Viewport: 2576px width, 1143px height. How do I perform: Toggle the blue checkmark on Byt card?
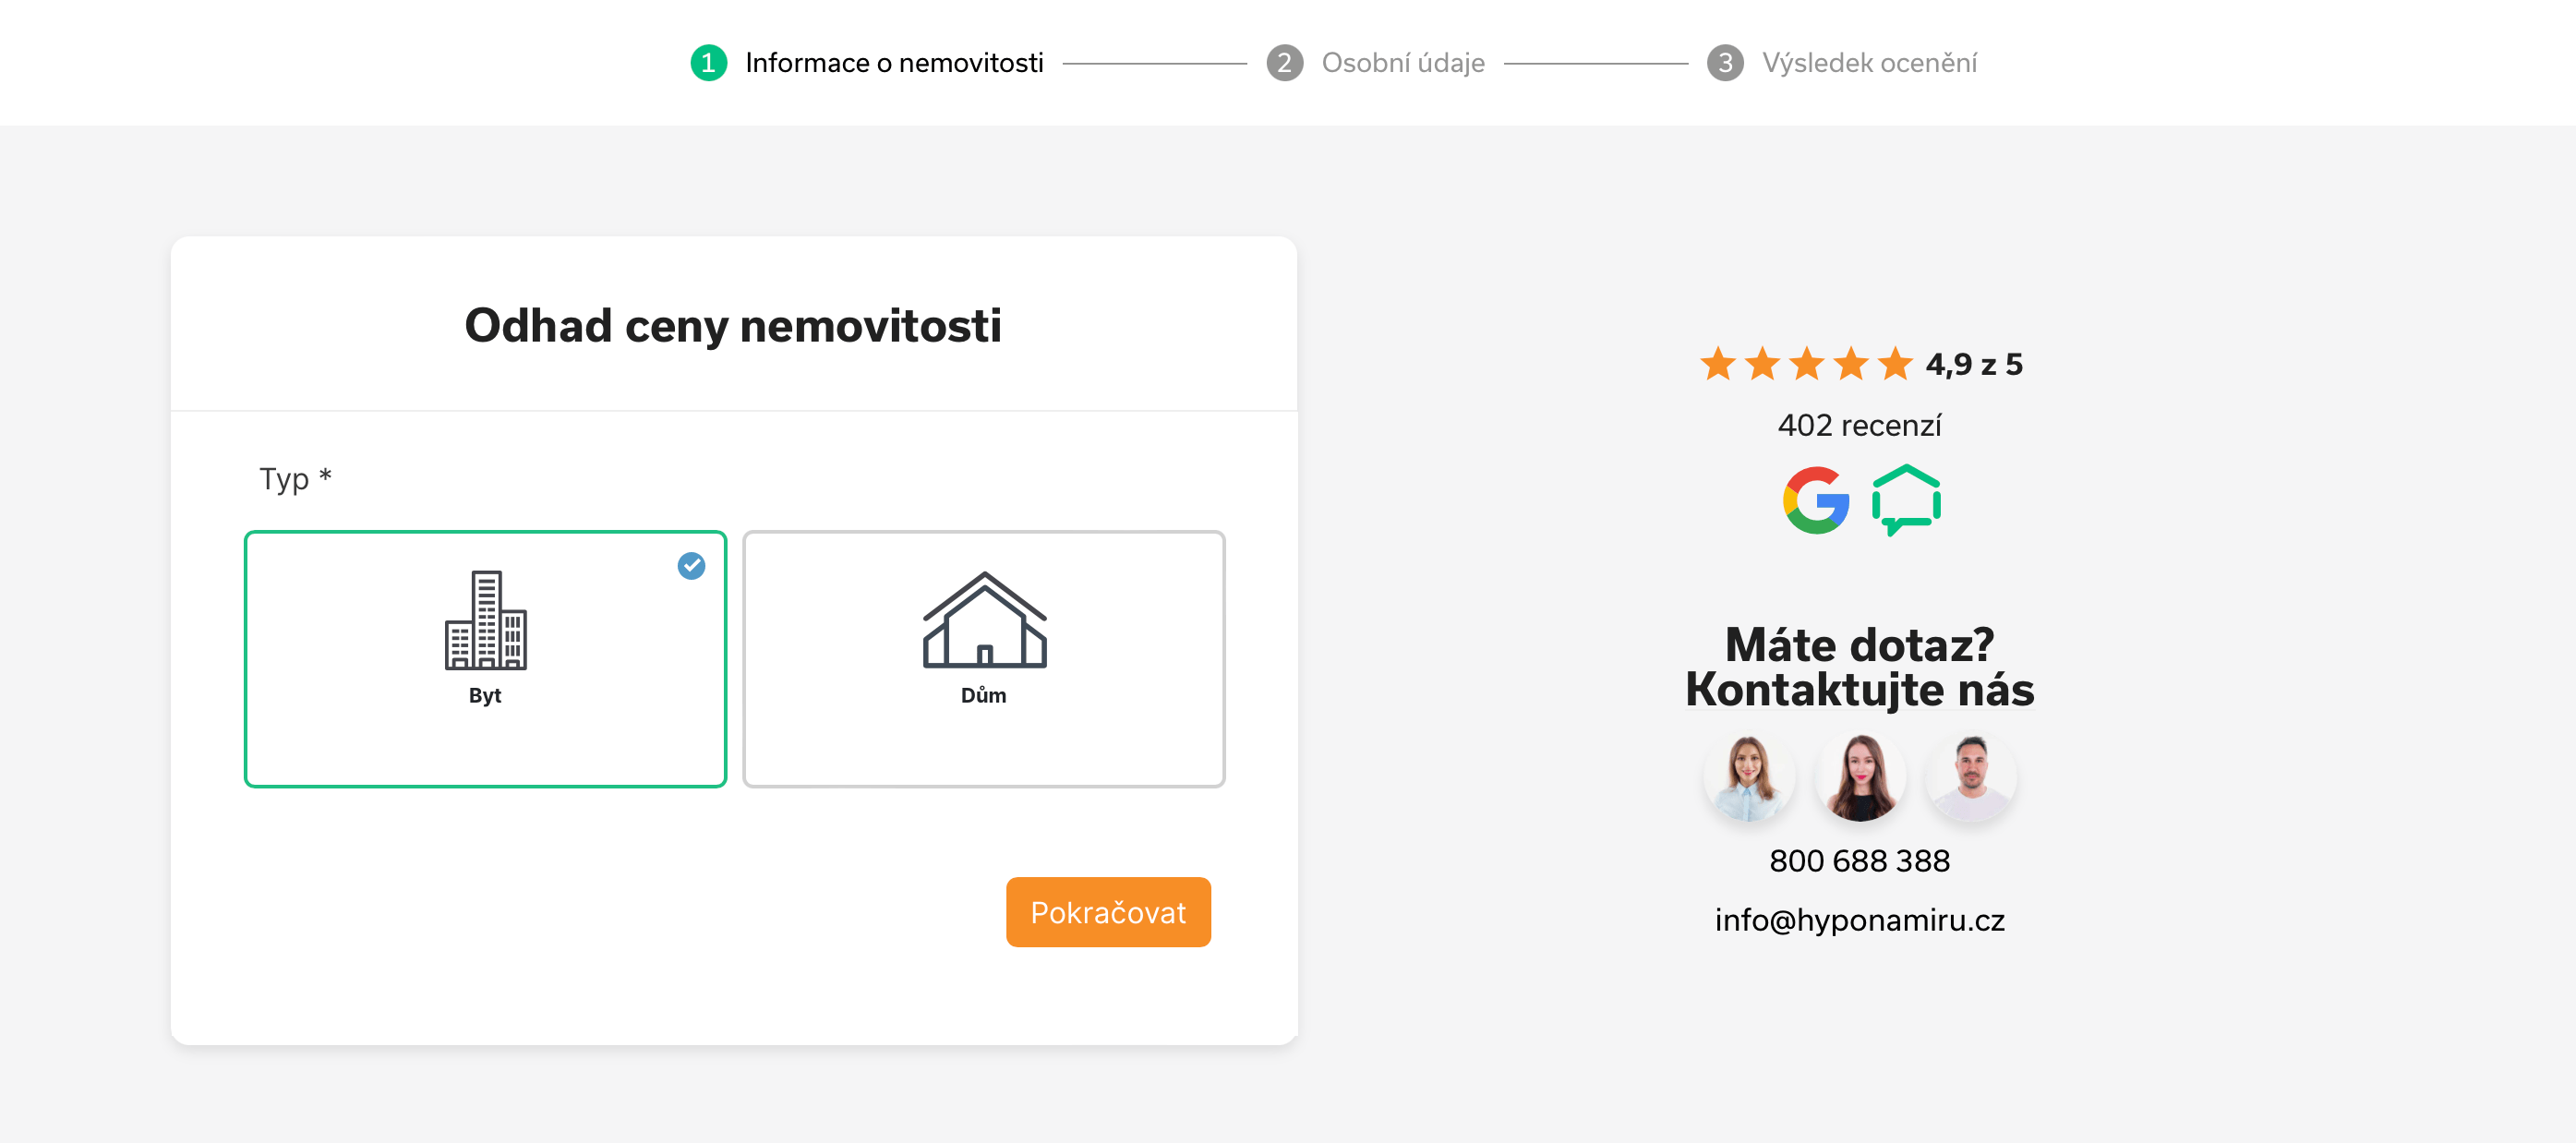[x=691, y=566]
